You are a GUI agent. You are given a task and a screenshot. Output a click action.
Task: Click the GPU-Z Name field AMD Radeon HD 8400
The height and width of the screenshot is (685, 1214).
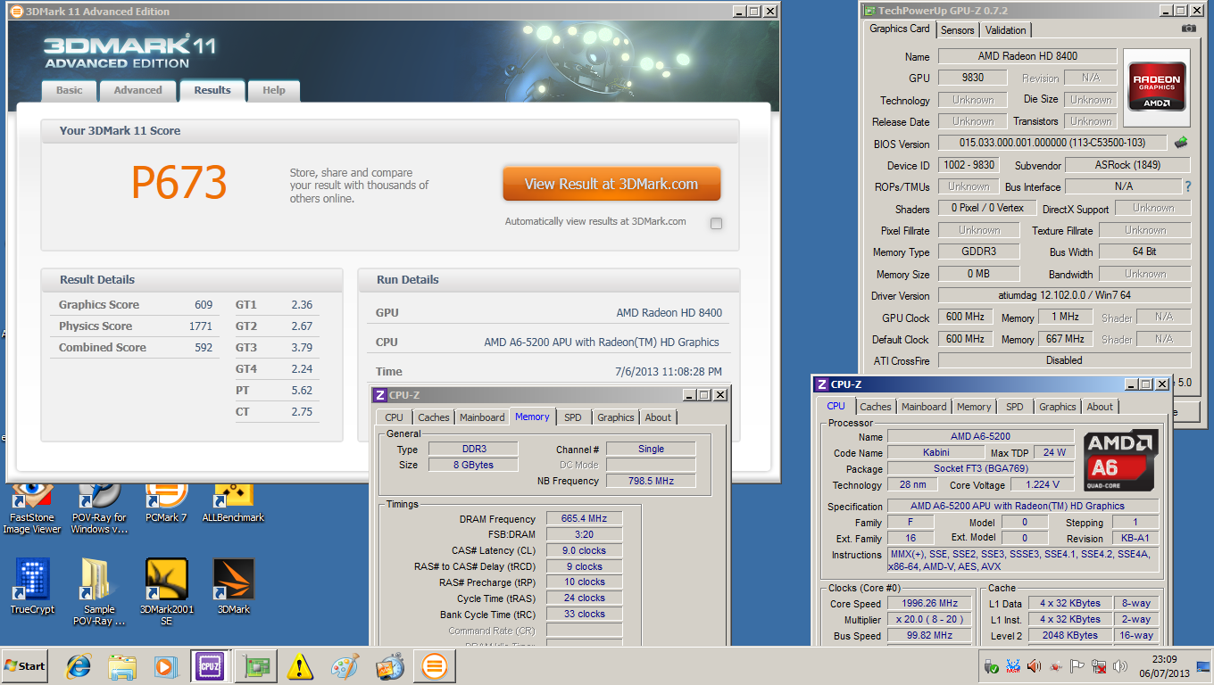point(1027,56)
